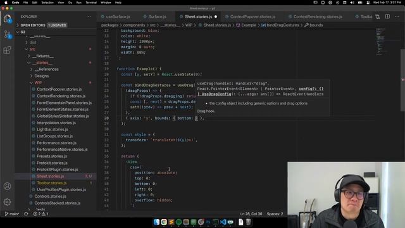Click the volume icon in menu bar
The image size is (405, 228).
[x=352, y=3]
